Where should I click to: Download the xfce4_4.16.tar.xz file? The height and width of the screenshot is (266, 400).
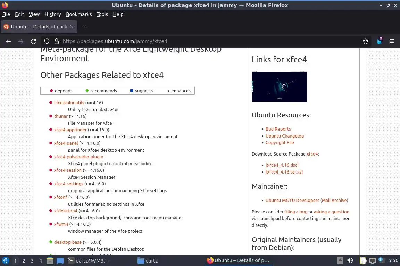coord(284,172)
